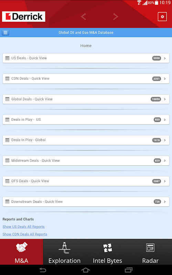Expand US Deals - Quick View chevron

(x=165, y=58)
